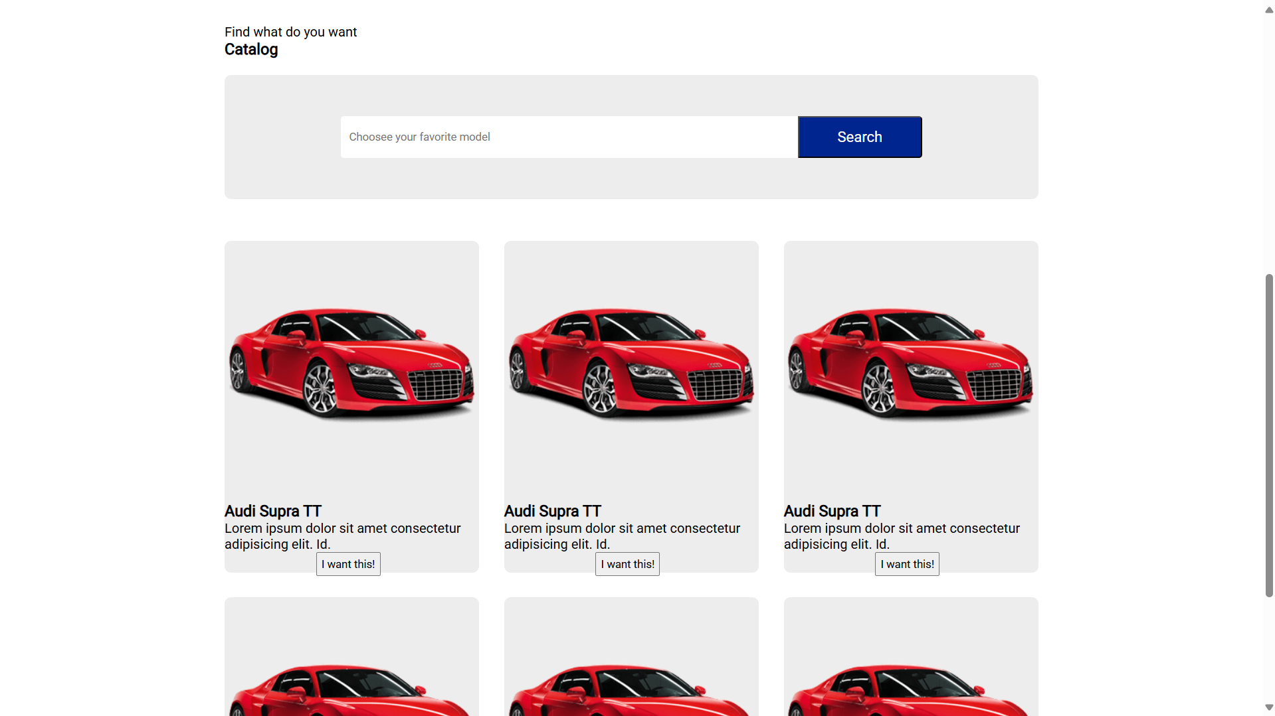Click 'I want this!' on middle car card
The height and width of the screenshot is (716, 1275).
(627, 564)
